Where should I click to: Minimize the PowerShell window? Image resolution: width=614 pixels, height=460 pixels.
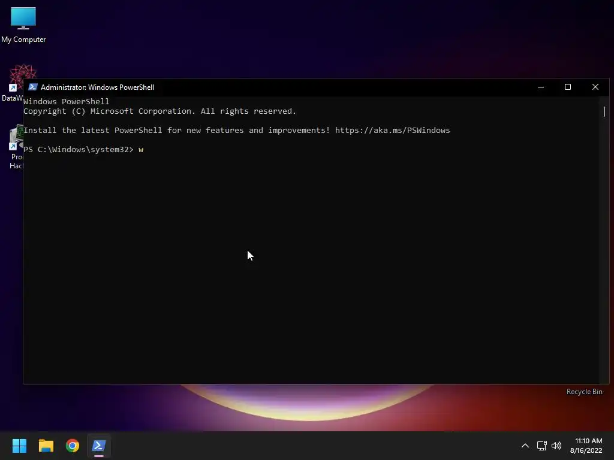click(x=541, y=87)
